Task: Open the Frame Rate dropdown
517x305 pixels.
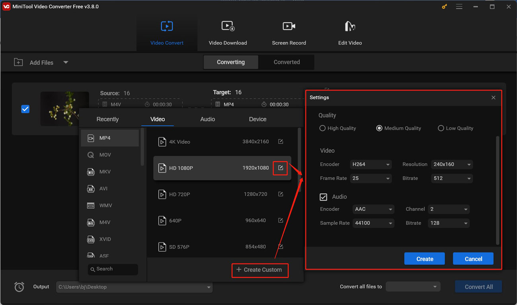Action: [371, 179]
